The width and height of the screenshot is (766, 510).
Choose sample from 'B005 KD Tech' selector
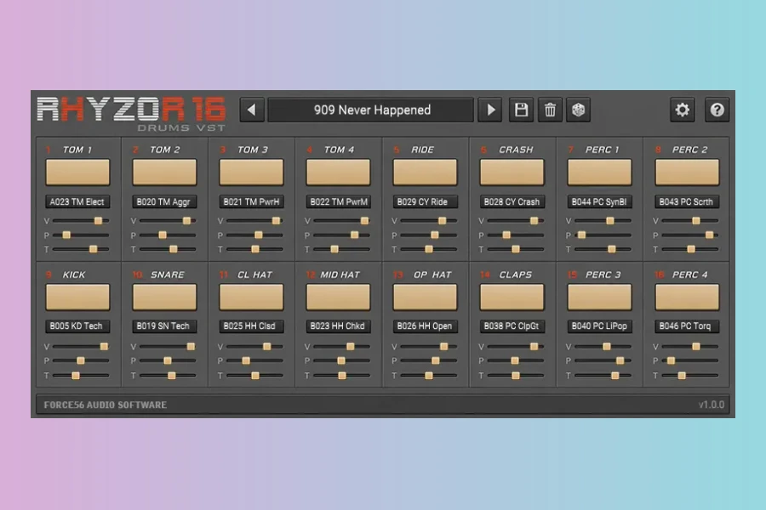(77, 326)
